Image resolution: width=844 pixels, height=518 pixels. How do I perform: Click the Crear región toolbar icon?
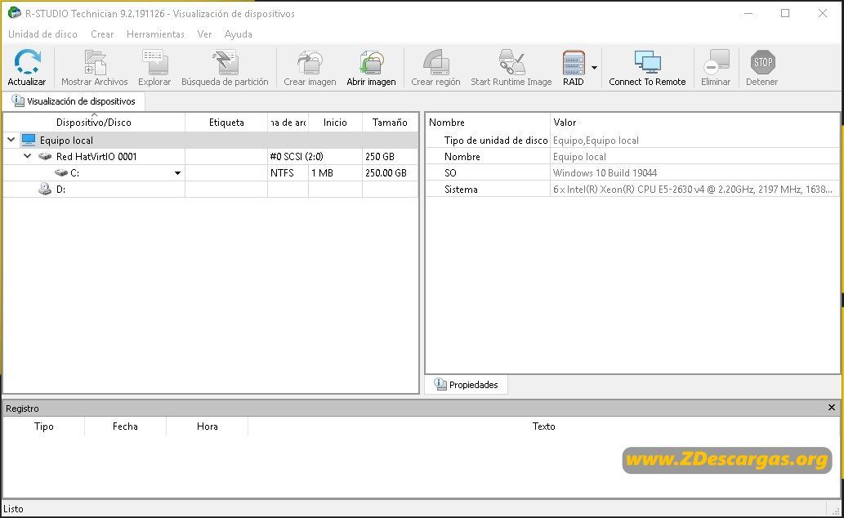[x=436, y=62]
